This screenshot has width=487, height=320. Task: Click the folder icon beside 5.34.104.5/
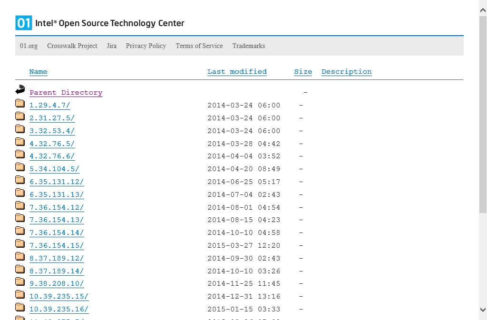coord(20,167)
